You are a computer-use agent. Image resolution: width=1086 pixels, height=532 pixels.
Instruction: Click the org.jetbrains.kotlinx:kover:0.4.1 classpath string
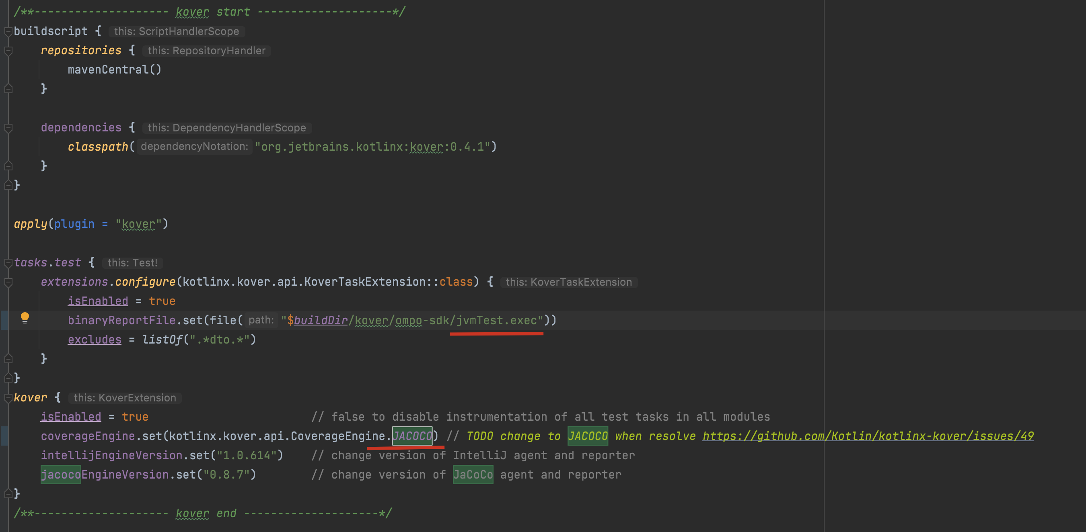(374, 146)
